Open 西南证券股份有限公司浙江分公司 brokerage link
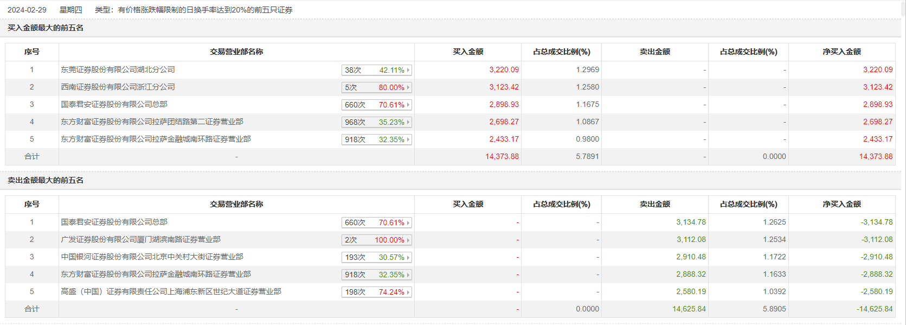 click(118, 87)
